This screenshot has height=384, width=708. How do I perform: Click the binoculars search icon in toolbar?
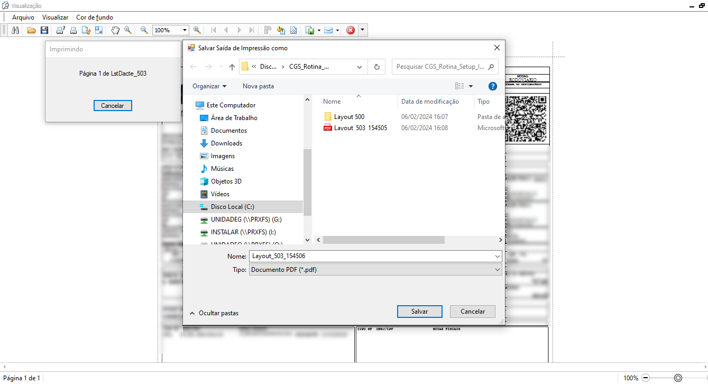click(x=15, y=30)
